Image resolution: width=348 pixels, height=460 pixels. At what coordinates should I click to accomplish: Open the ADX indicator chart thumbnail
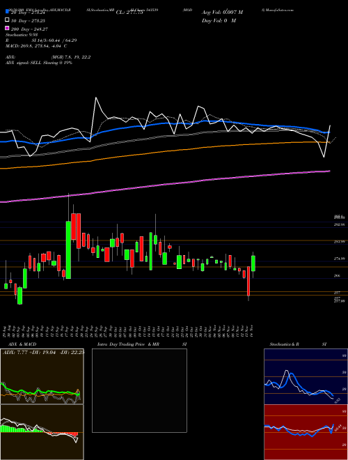point(42,376)
